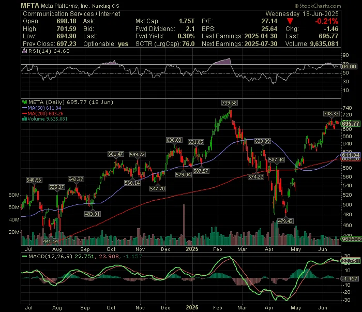Viewport: 362px width, 312px height.
Task: Click the SCTR (LrgCap) value 76.0
Action: click(188, 44)
